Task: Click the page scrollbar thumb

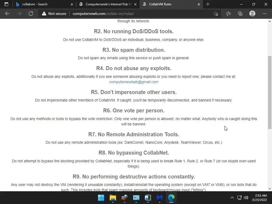Action: tap(270, 92)
